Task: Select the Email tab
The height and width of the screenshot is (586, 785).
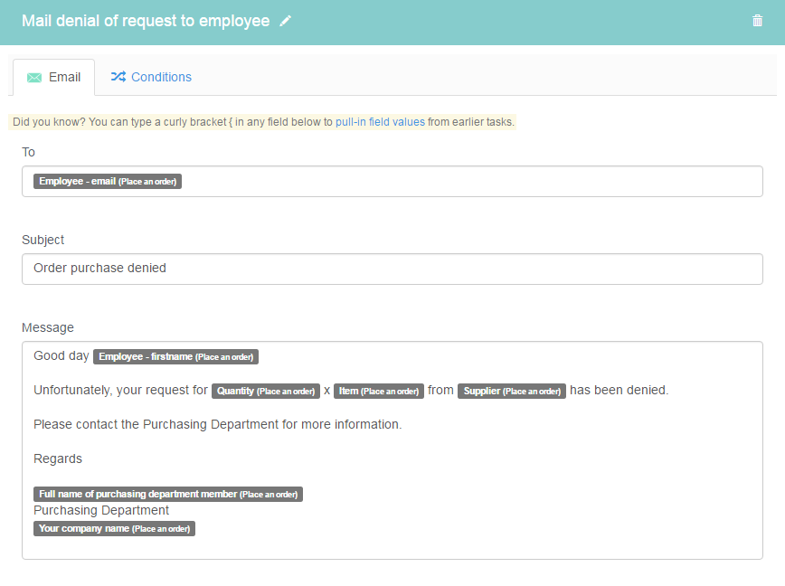Action: point(53,77)
